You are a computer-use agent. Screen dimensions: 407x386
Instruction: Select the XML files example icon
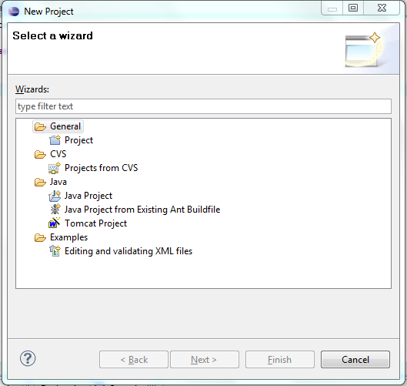55,251
